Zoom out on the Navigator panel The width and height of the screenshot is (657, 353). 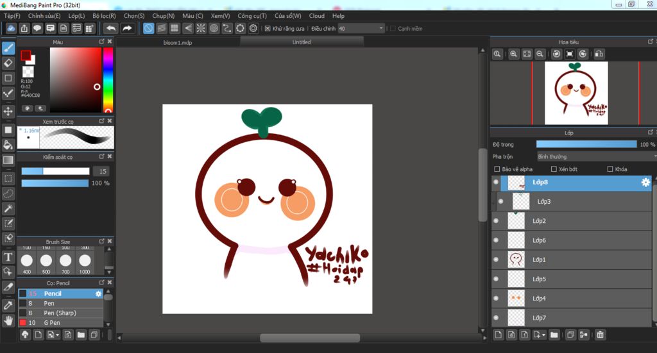coord(540,54)
